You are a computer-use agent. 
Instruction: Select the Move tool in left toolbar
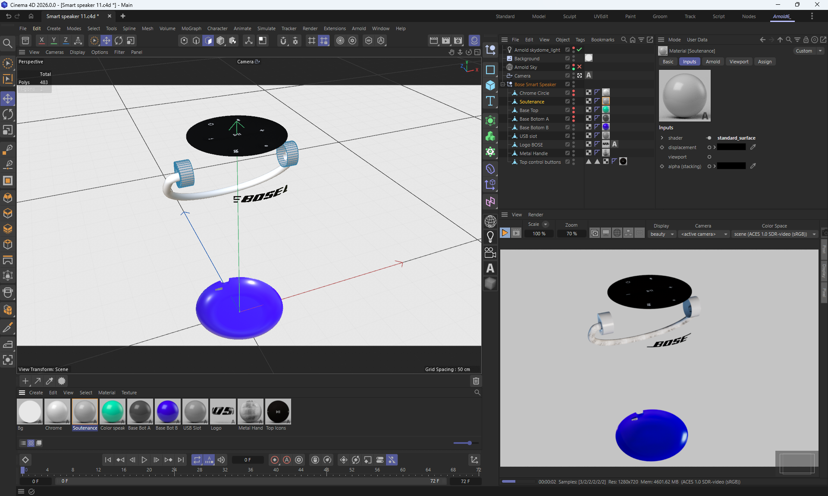tap(8, 99)
